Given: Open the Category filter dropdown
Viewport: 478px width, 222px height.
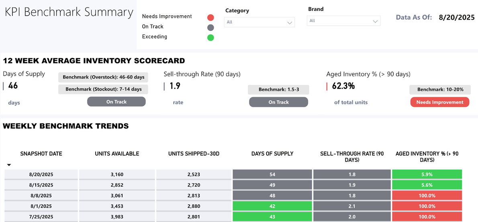Looking at the screenshot, I should tap(259, 22).
